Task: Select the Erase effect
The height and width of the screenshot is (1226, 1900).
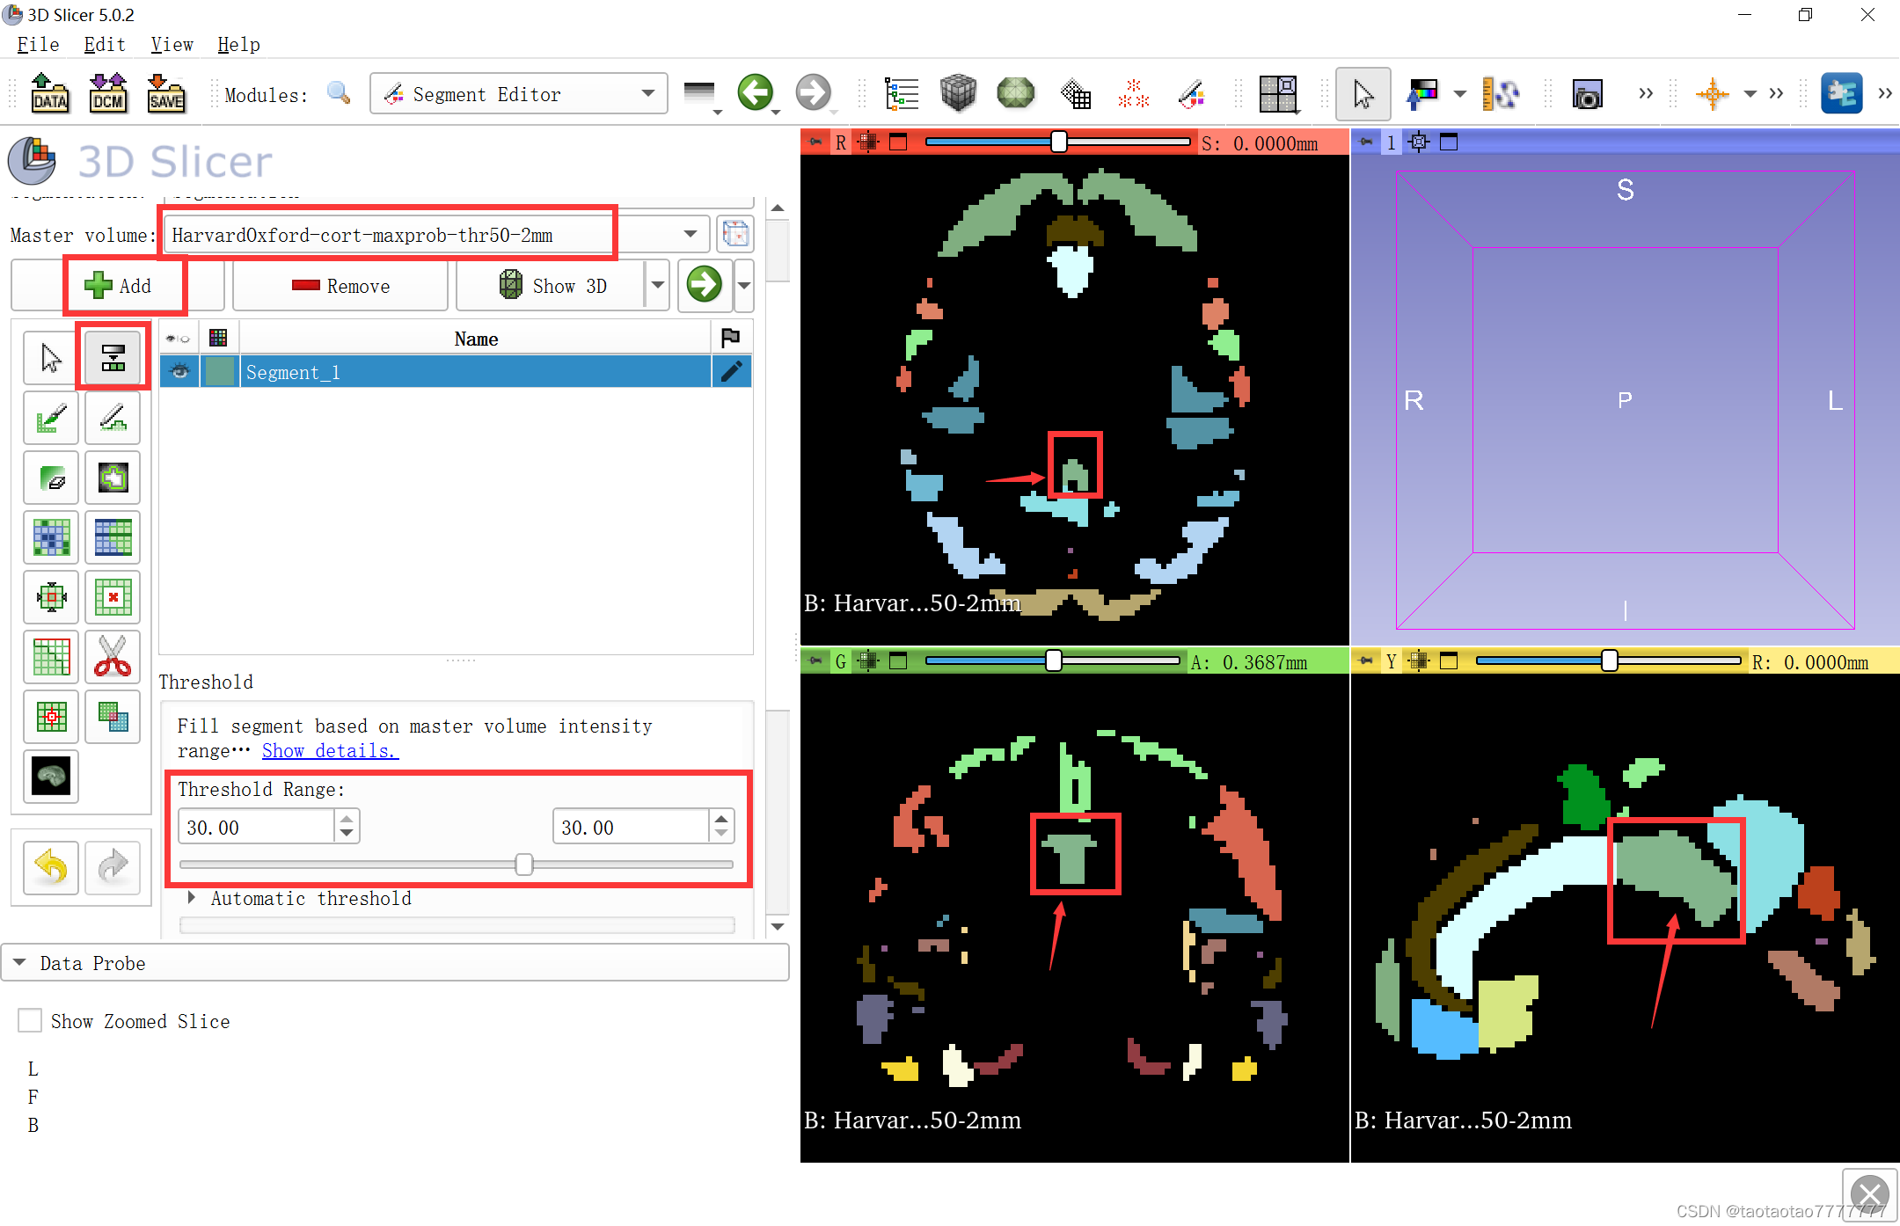Action: coord(50,478)
